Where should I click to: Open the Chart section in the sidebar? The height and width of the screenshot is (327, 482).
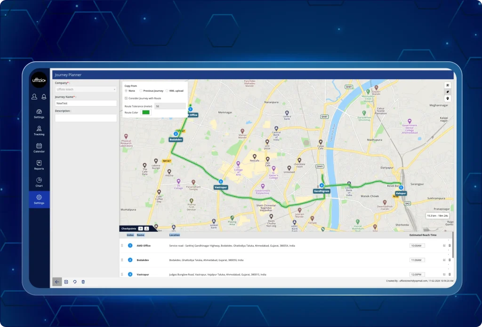coord(39,183)
